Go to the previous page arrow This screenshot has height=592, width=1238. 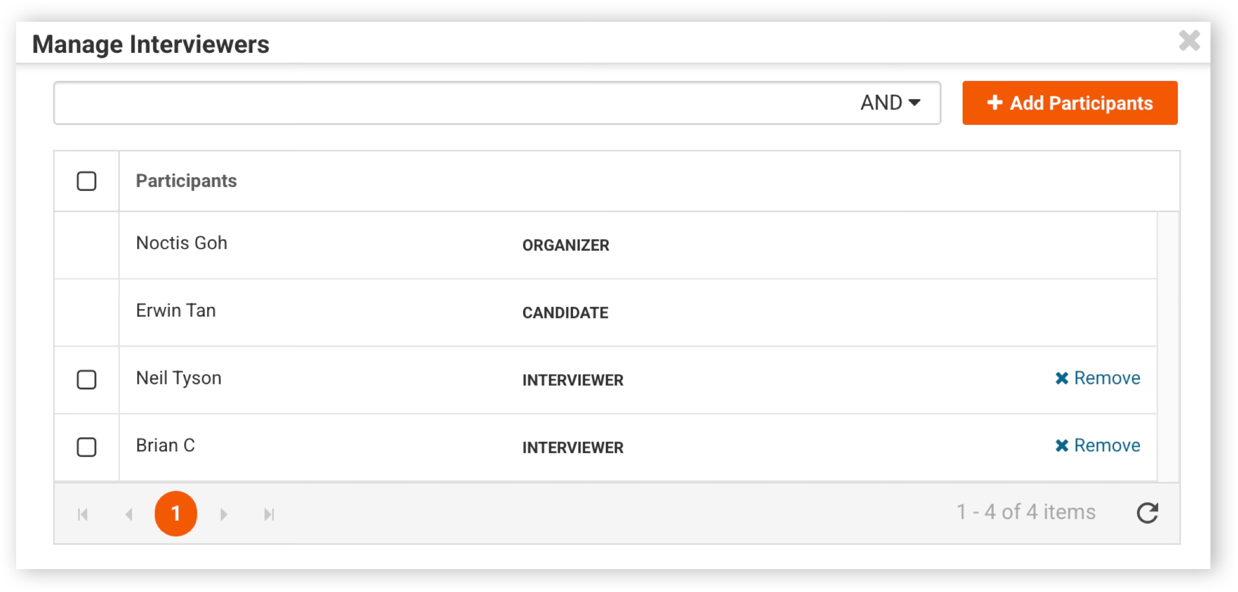[129, 514]
